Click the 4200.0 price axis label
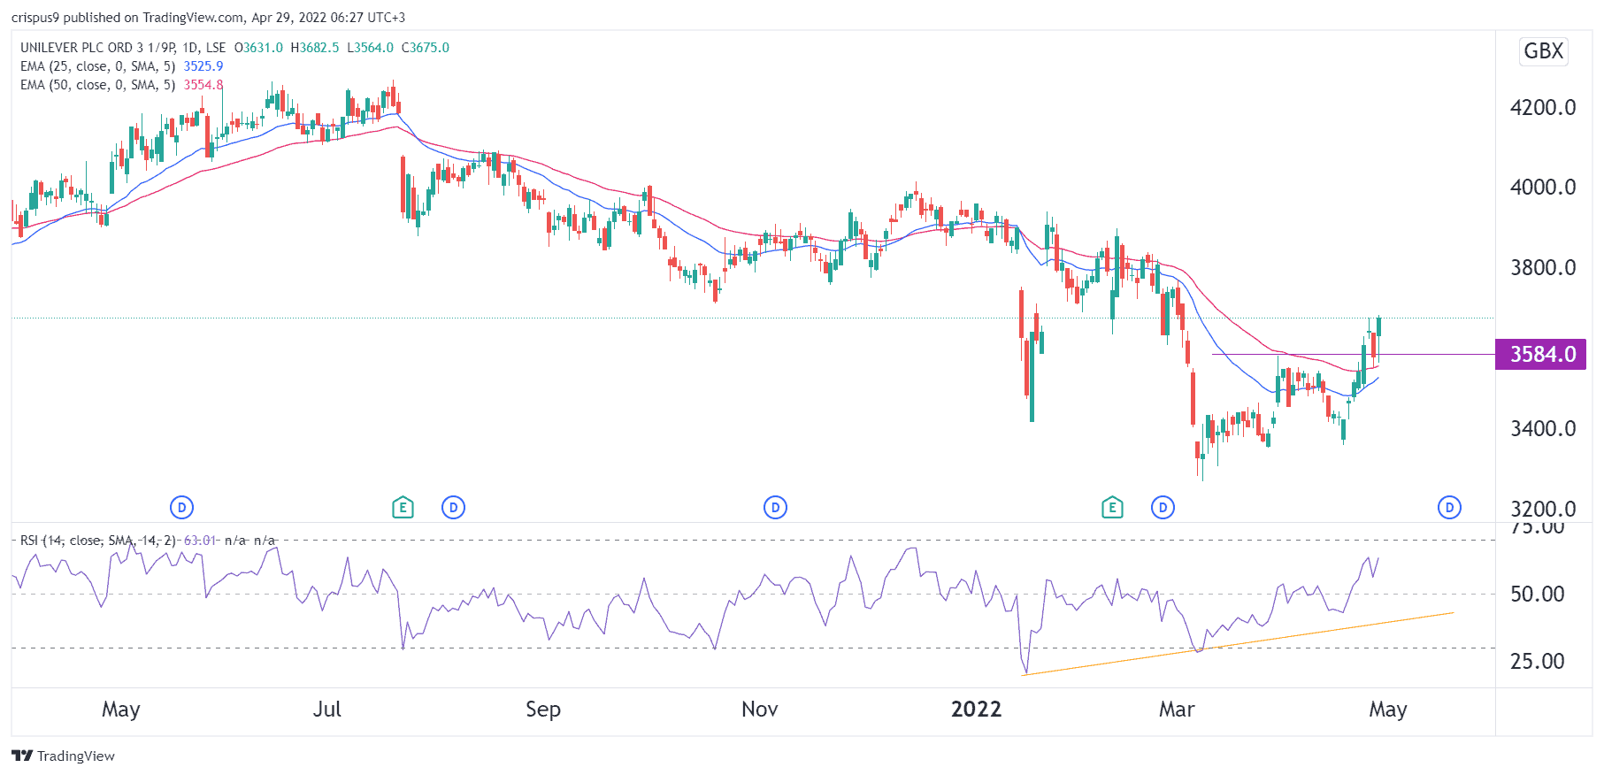 pyautogui.click(x=1543, y=108)
